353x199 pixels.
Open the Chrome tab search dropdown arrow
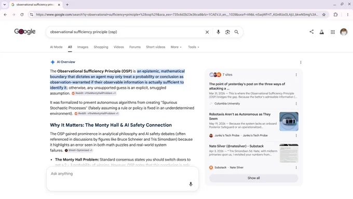(5, 5)
